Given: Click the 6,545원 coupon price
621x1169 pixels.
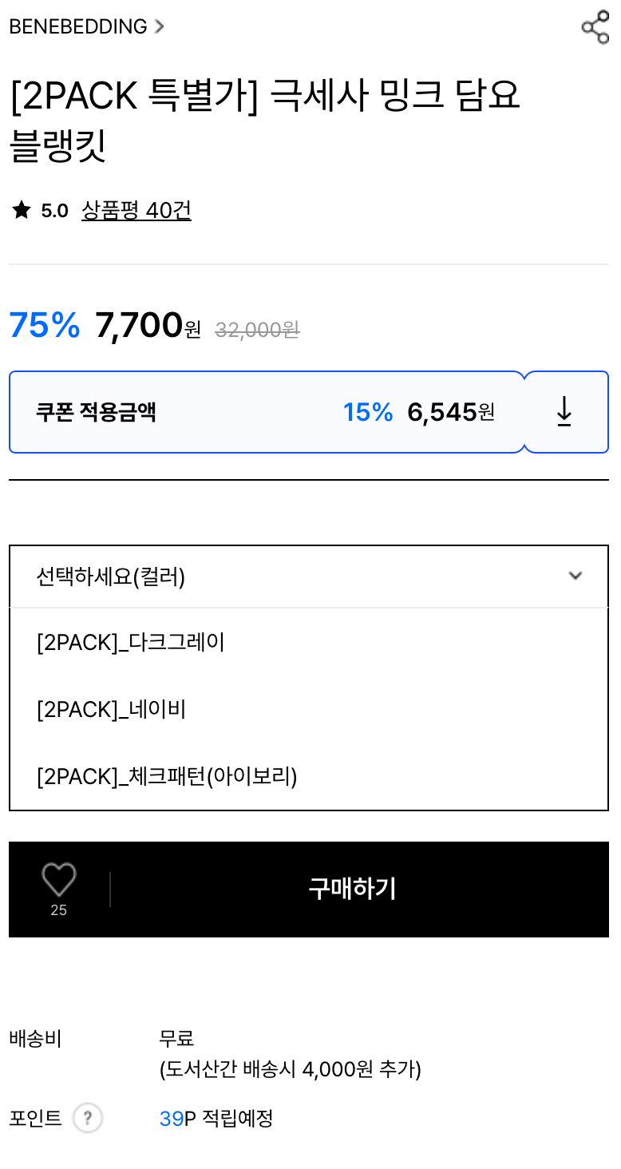Looking at the screenshot, I should (x=451, y=412).
